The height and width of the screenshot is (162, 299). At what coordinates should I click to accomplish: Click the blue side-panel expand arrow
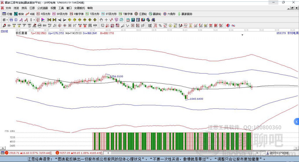tap(297, 122)
